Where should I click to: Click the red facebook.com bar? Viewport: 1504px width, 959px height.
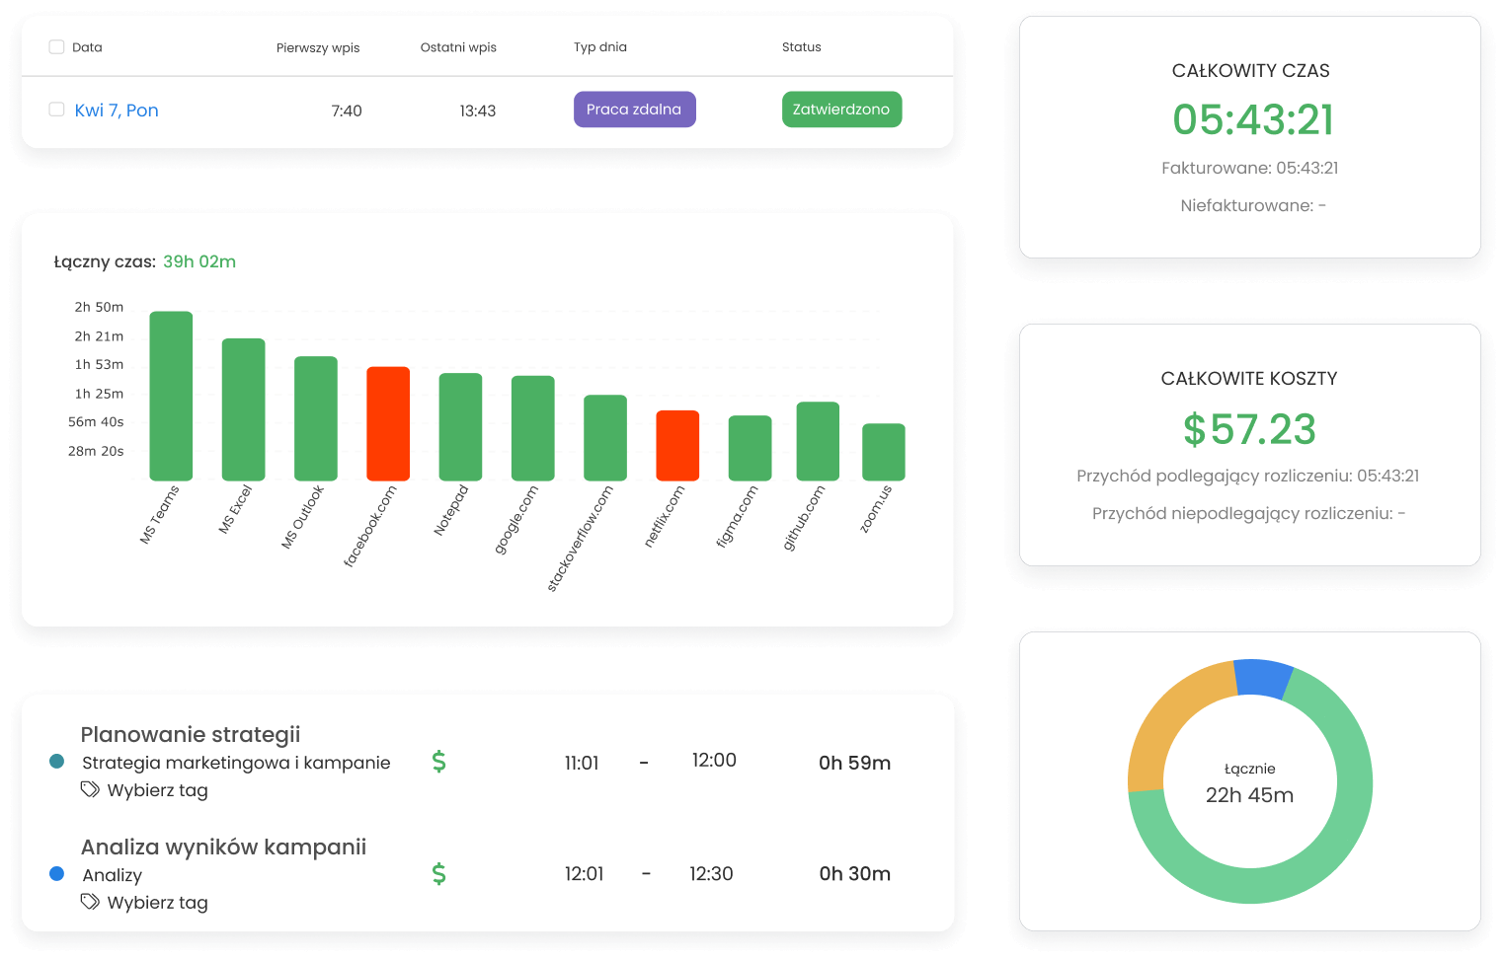point(388,424)
